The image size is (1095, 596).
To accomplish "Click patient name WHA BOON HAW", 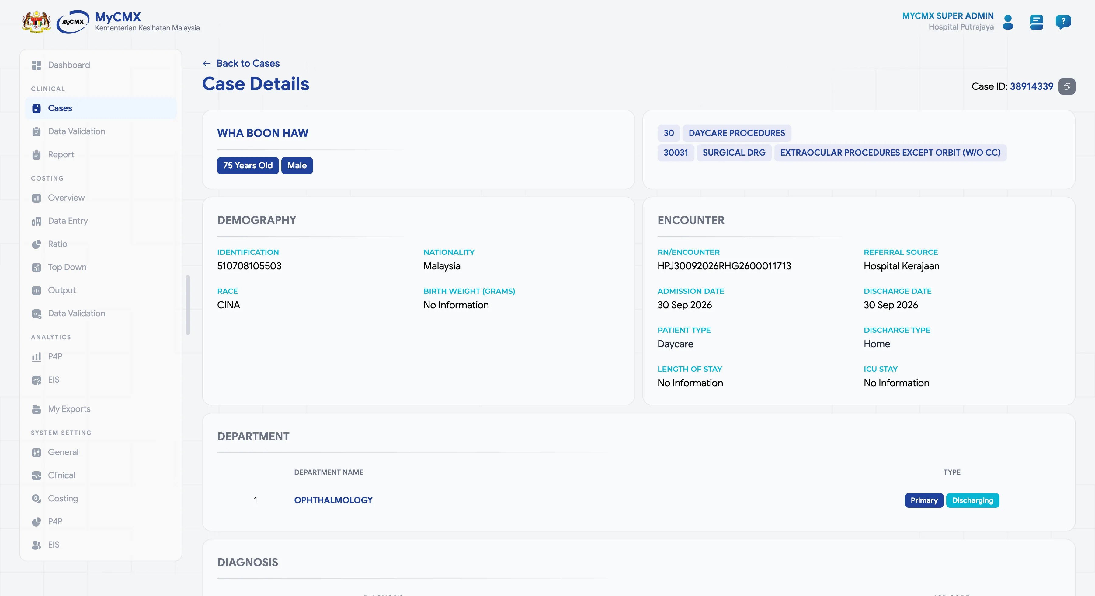I will click(x=262, y=133).
